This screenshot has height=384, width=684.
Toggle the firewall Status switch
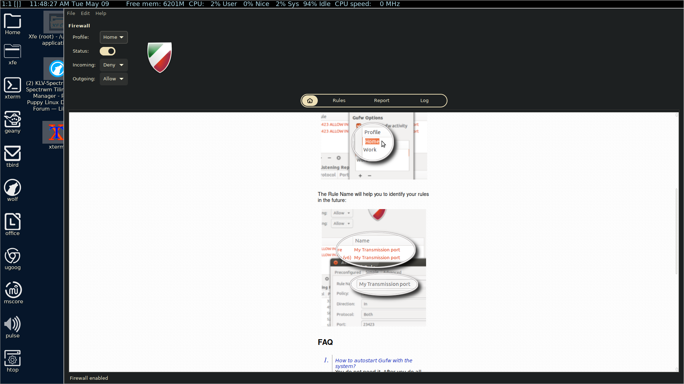pyautogui.click(x=108, y=51)
